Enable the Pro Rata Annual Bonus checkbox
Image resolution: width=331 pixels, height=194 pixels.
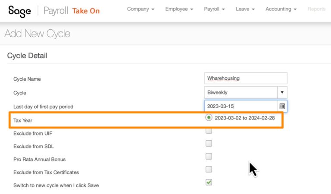coord(209,156)
